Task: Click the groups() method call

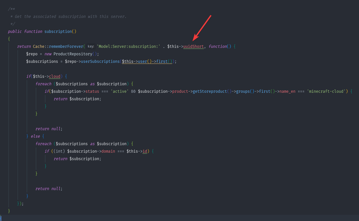Action: 243,91
